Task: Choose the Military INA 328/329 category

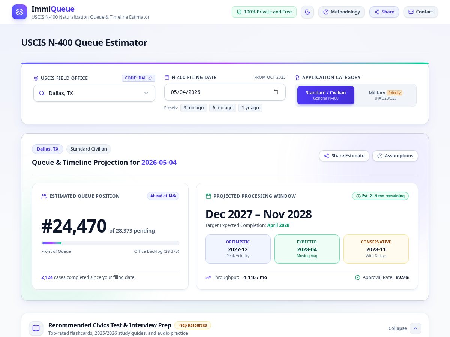Action: (x=385, y=95)
